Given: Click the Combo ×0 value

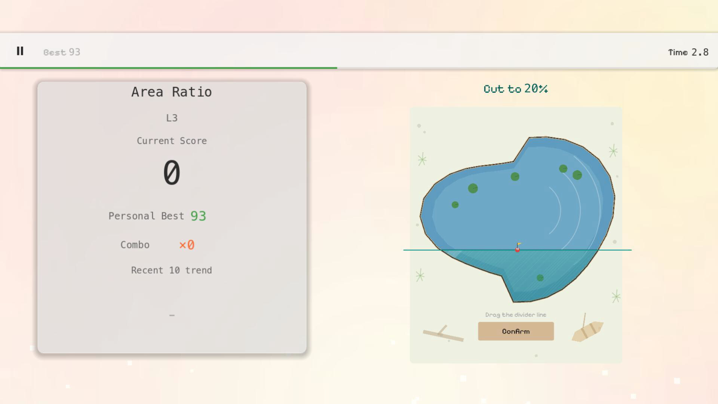Looking at the screenshot, I should [x=187, y=245].
